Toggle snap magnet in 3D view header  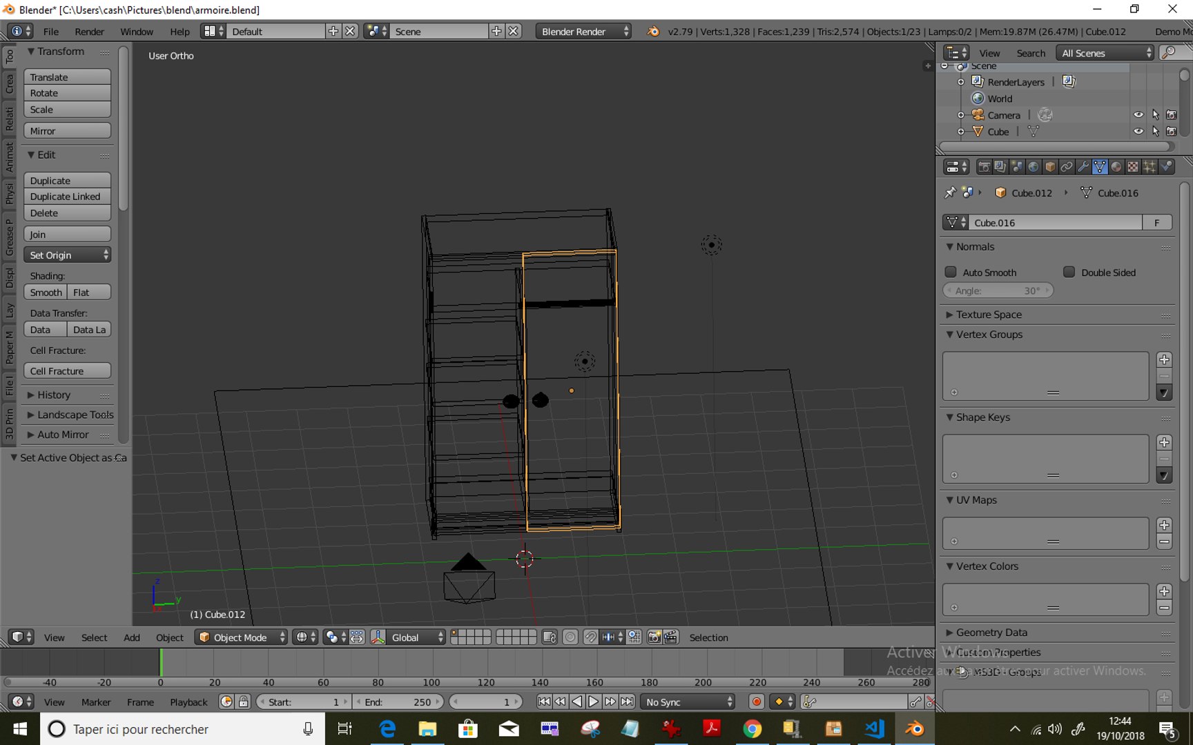tap(590, 637)
